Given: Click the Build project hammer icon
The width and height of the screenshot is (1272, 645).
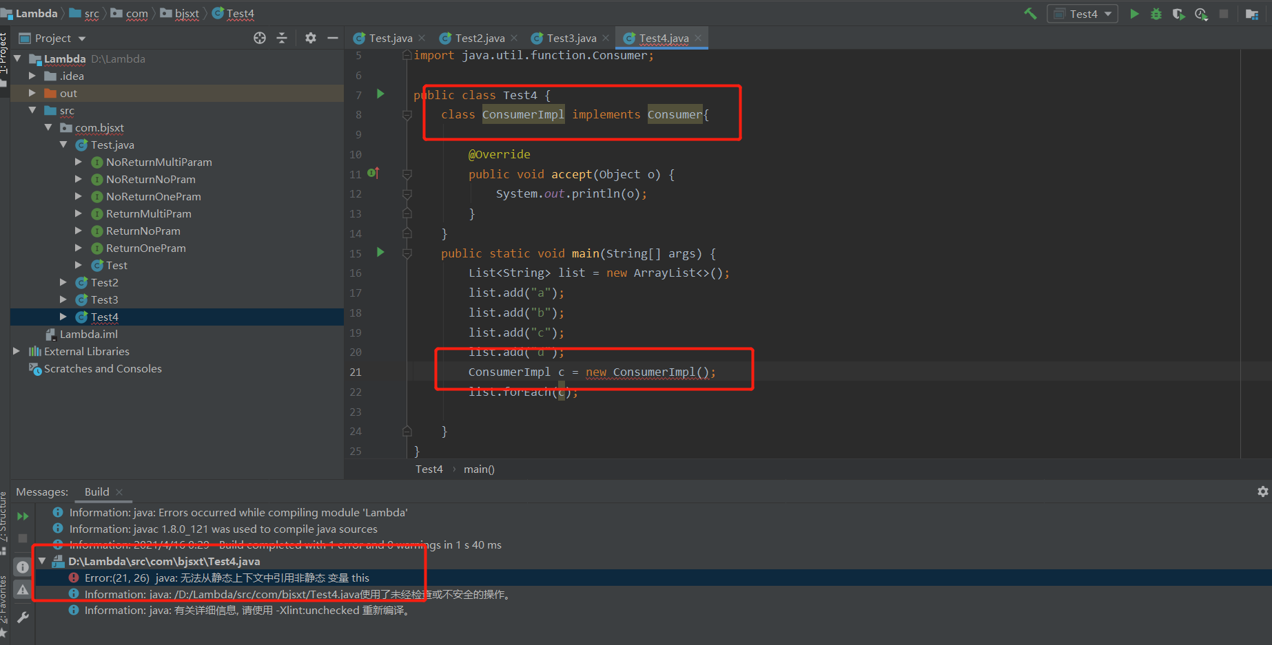Looking at the screenshot, I should tap(1030, 14).
